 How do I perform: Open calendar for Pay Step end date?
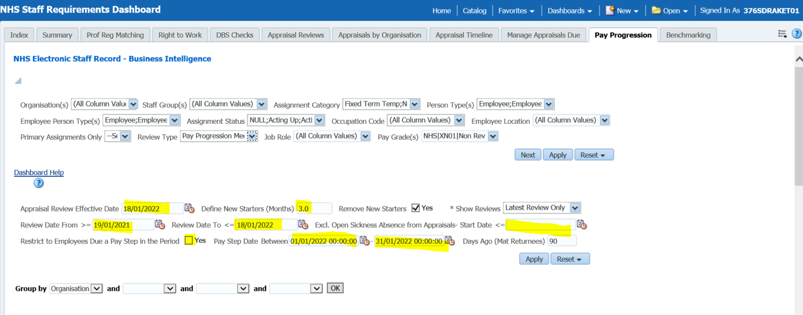click(450, 241)
